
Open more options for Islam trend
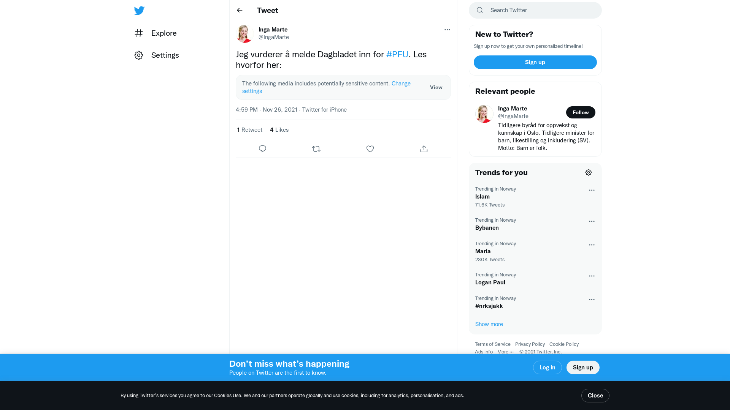[x=592, y=190]
